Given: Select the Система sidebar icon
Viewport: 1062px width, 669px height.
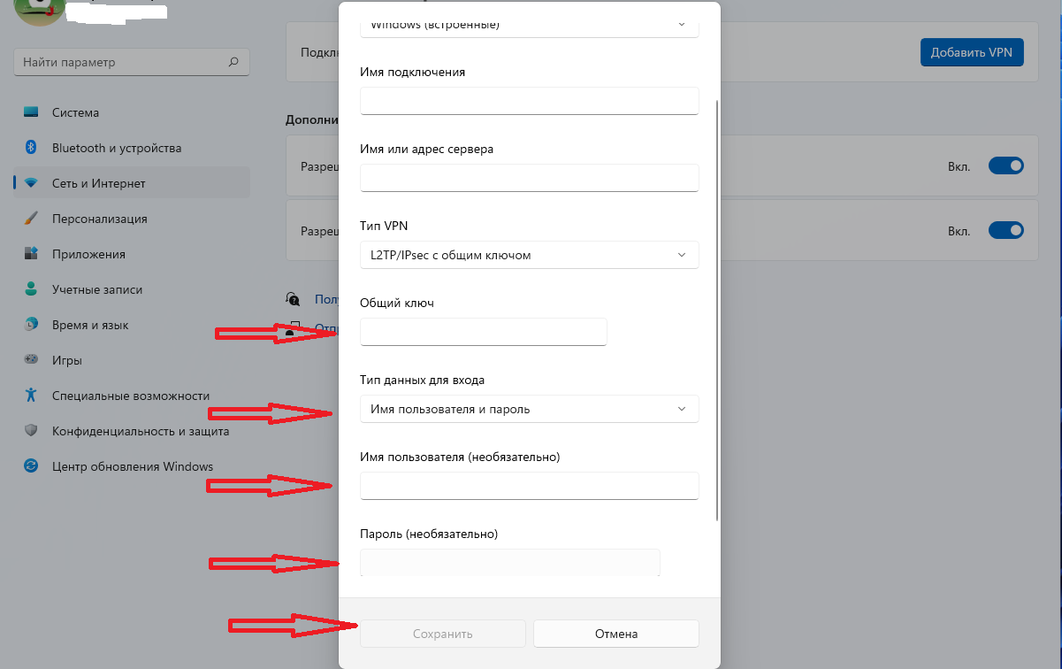Looking at the screenshot, I should point(27,112).
